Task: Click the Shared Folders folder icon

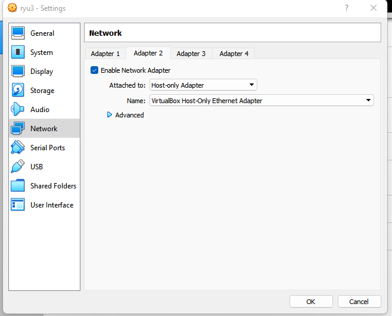Action: pyautogui.click(x=18, y=185)
